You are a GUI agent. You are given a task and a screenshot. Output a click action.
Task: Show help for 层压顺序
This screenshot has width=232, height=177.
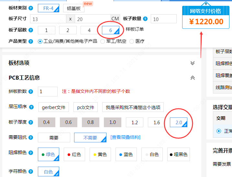pos(31,107)
